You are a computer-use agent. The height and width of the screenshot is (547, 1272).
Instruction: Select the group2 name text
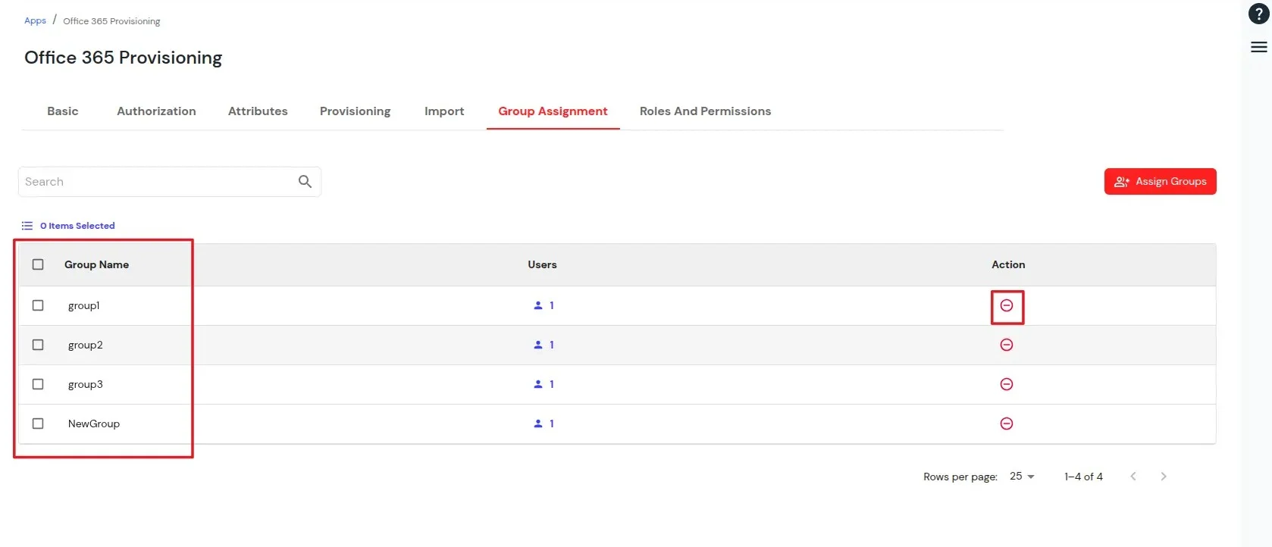pyautogui.click(x=85, y=345)
